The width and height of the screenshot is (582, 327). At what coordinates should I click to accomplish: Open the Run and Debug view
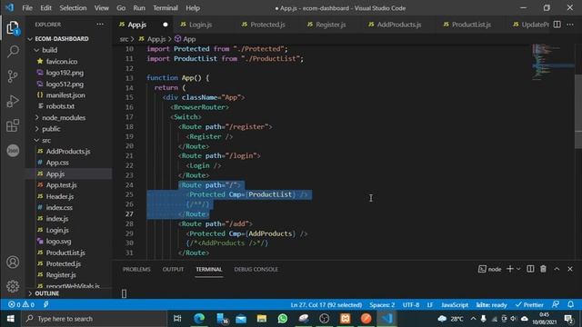pyautogui.click(x=13, y=101)
